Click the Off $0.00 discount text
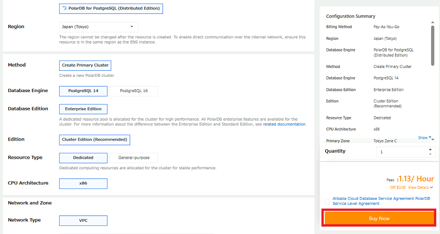 (398, 187)
